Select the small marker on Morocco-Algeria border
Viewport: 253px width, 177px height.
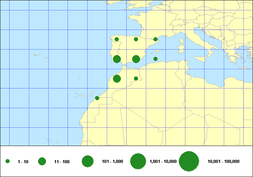(136, 79)
